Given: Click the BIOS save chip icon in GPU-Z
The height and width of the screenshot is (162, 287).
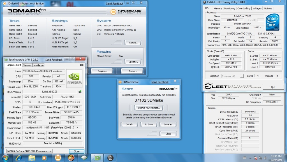Looking at the screenshot, I should pyautogui.click(x=80, y=92).
